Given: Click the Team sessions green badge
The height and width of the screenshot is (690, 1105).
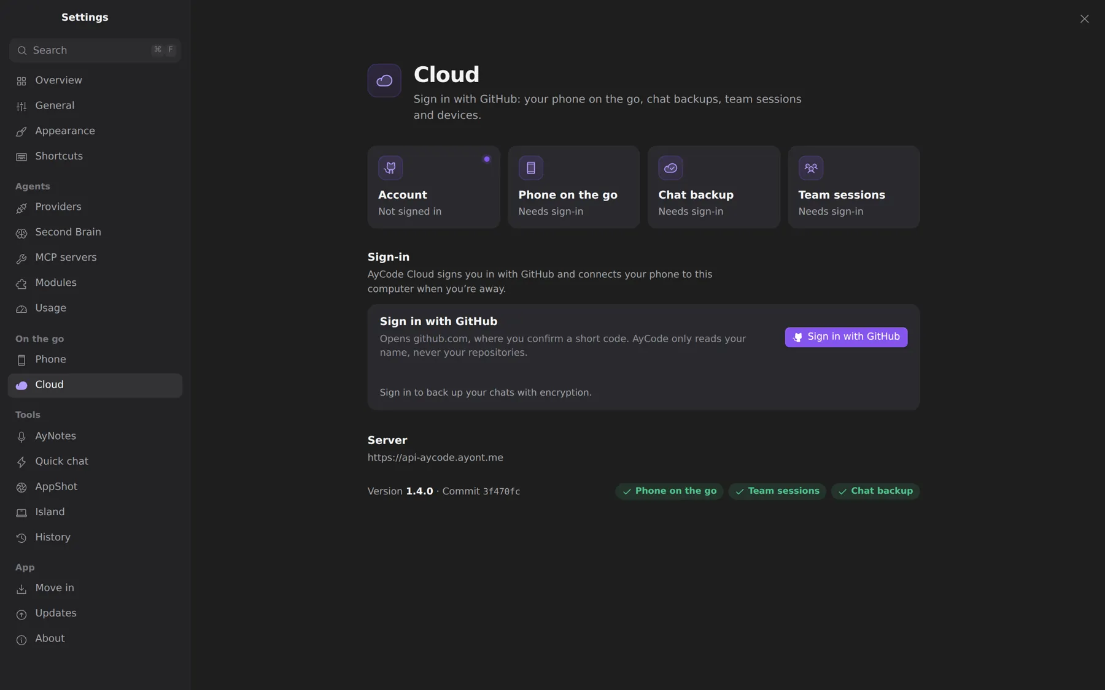Looking at the screenshot, I should [x=777, y=491].
